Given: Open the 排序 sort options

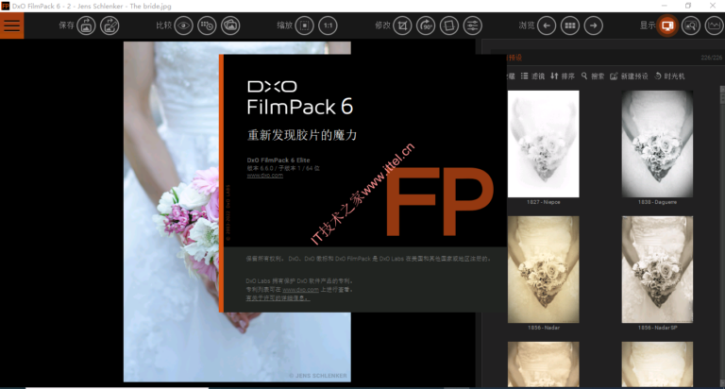Looking at the screenshot, I should click(563, 76).
